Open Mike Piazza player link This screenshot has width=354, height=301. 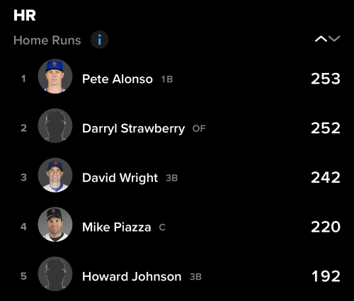116,227
